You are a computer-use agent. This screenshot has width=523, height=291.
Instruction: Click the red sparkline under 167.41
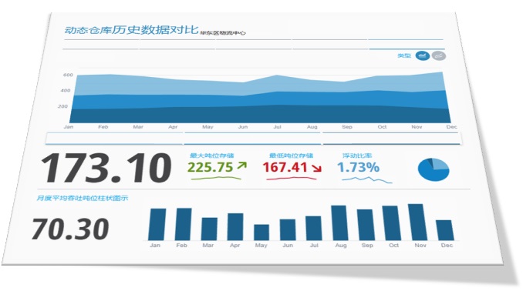pyautogui.click(x=291, y=179)
